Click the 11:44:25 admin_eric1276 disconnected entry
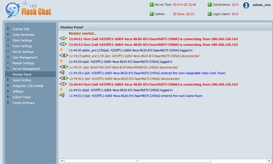Viewport: 273px width, 164px height. (x=134, y=56)
